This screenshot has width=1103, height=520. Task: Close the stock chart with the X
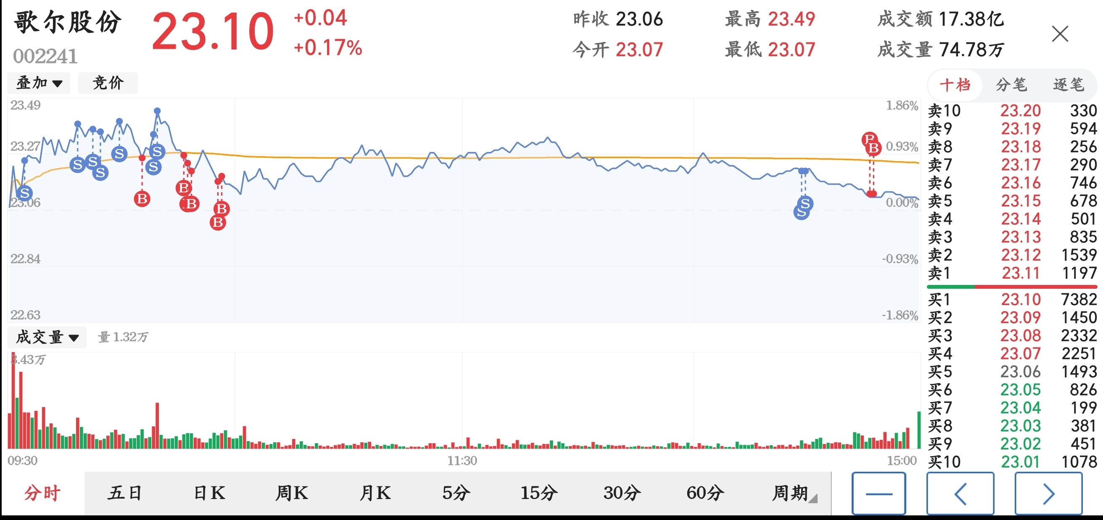(x=1060, y=34)
